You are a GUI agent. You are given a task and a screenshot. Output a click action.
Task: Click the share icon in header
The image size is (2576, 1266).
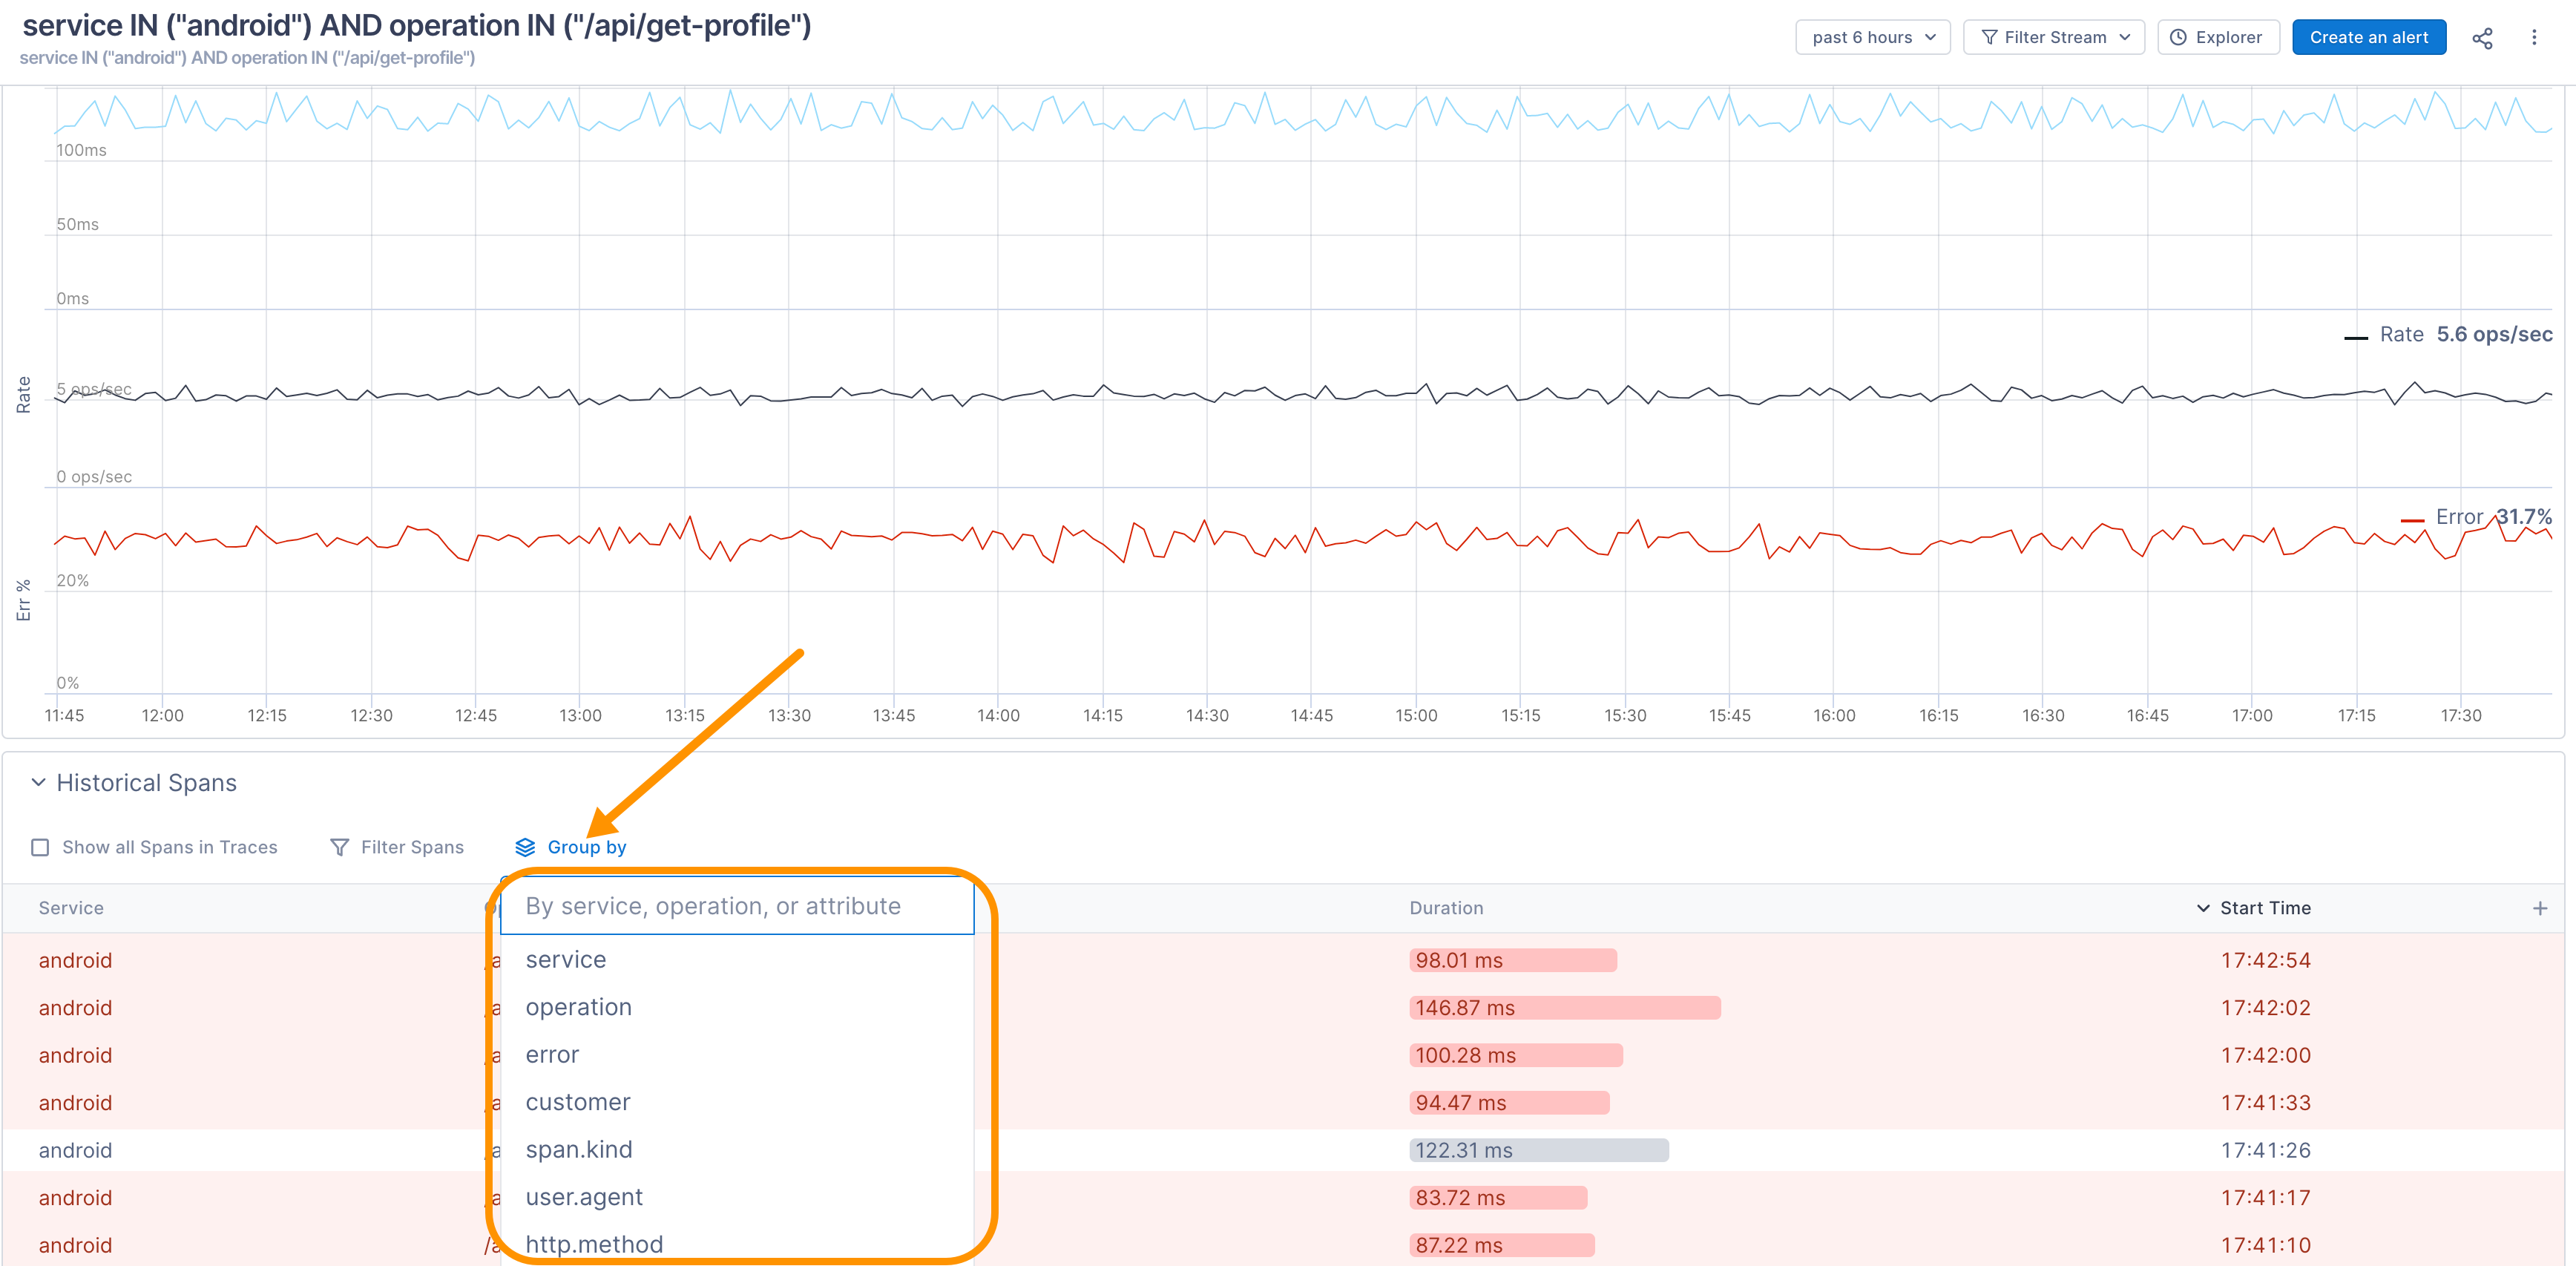click(2482, 38)
